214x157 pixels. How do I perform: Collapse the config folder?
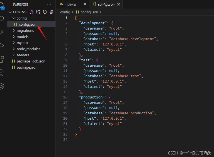[14, 18]
